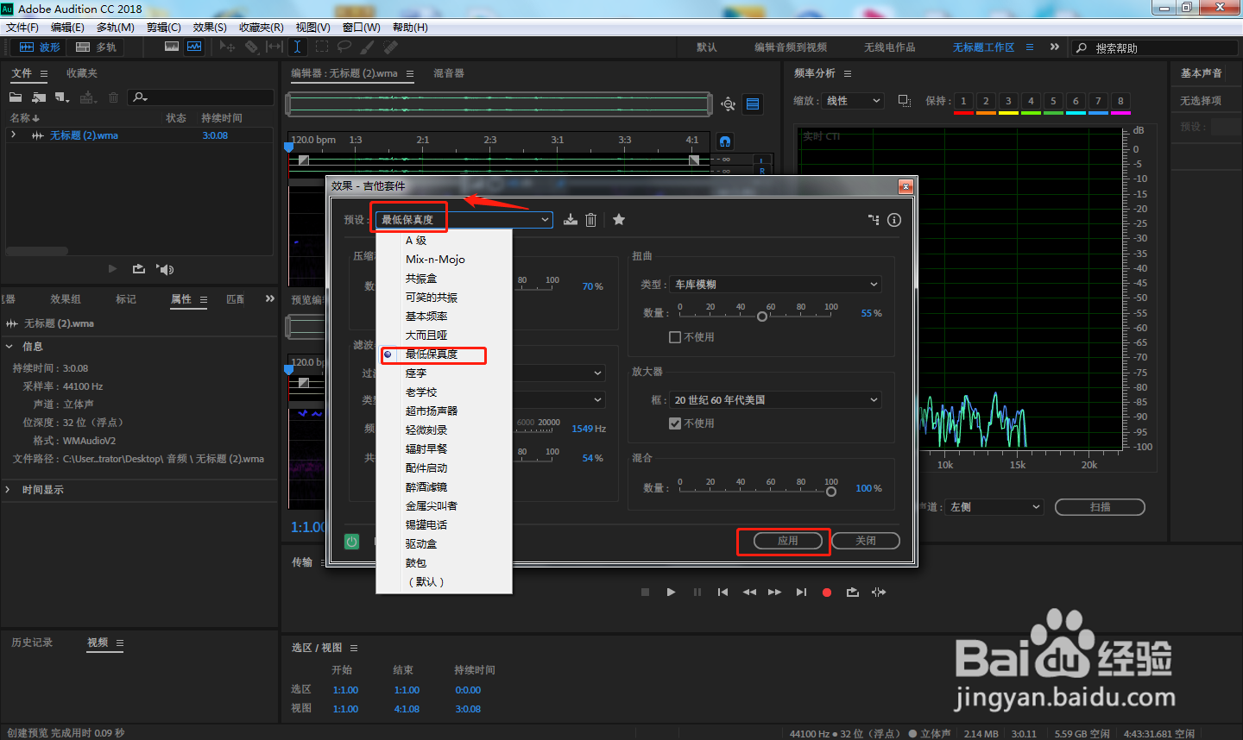The image size is (1243, 740).
Task: Select 默认 workspace
Action: [707, 47]
